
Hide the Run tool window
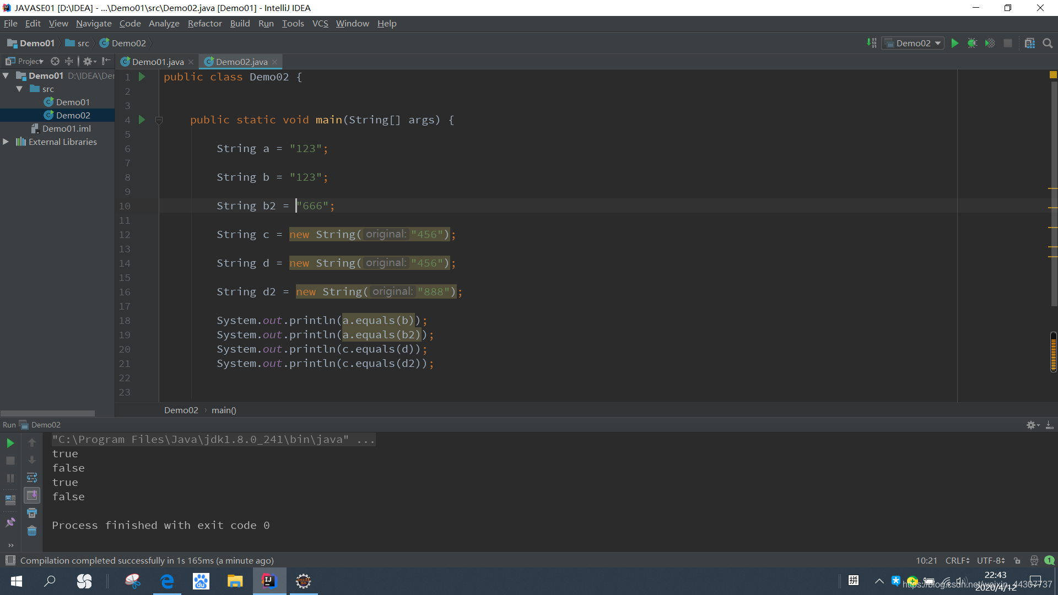(1050, 425)
